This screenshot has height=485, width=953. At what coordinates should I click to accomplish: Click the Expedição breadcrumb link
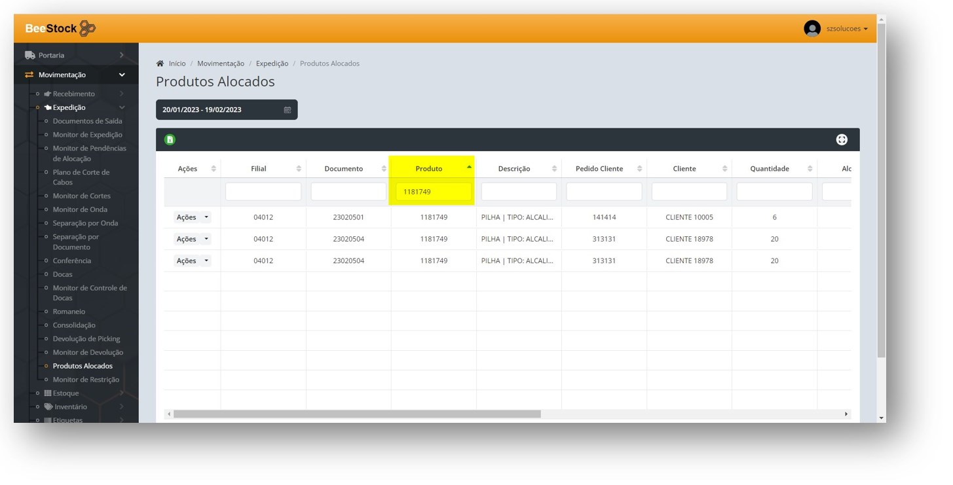(x=272, y=63)
